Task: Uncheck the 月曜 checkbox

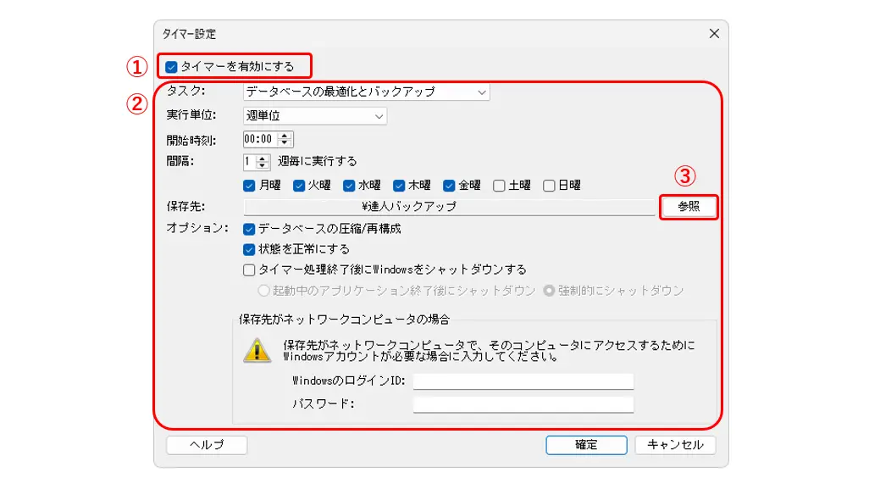Action: 249,186
